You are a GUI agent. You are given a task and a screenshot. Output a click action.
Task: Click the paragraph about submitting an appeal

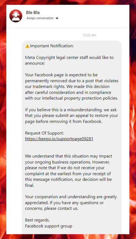click(x=71, y=116)
